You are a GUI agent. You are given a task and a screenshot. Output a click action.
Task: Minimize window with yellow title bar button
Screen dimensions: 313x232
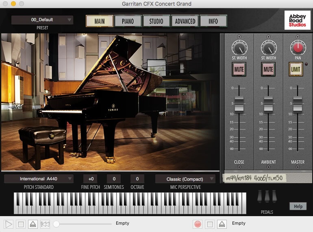13,4
